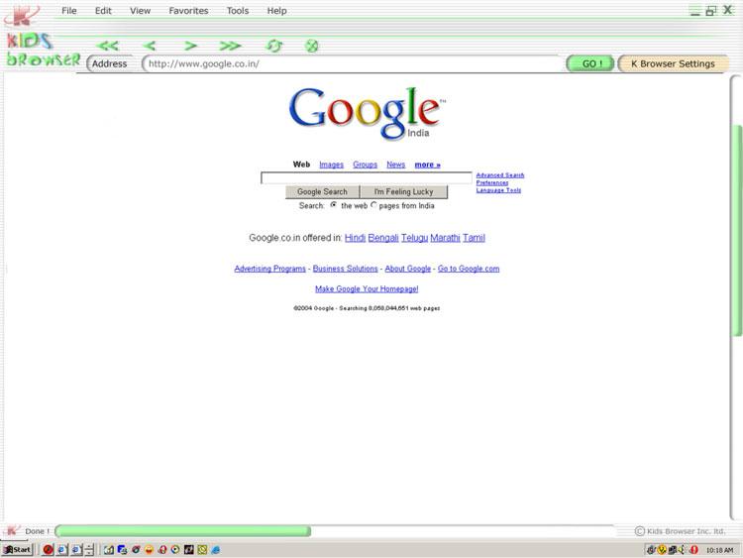Click the 10:18 AM clock
Screen dimensions: 743x558
[x=719, y=550]
